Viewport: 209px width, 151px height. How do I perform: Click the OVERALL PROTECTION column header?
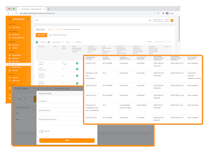pyautogui.click(x=125, y=58)
